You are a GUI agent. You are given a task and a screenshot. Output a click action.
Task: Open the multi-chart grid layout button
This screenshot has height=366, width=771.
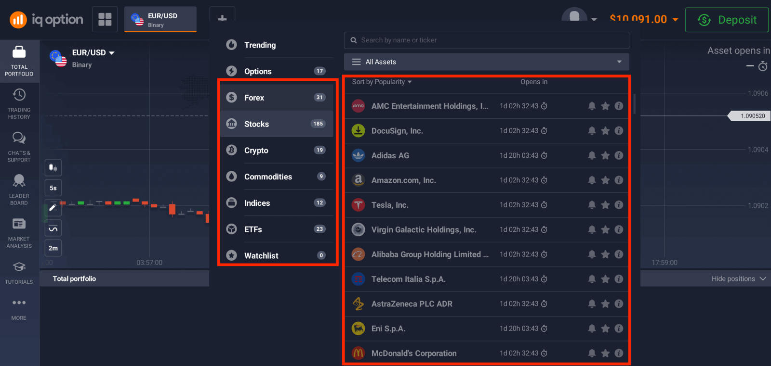tap(105, 20)
